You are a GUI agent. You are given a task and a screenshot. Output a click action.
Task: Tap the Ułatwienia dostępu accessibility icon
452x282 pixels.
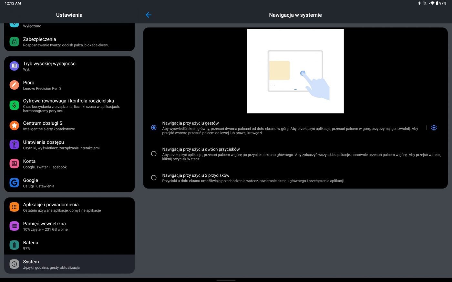[14, 145]
